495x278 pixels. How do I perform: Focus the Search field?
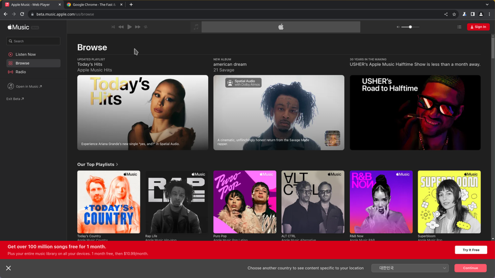33,41
